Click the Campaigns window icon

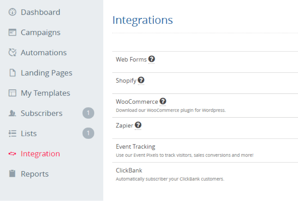click(12, 32)
